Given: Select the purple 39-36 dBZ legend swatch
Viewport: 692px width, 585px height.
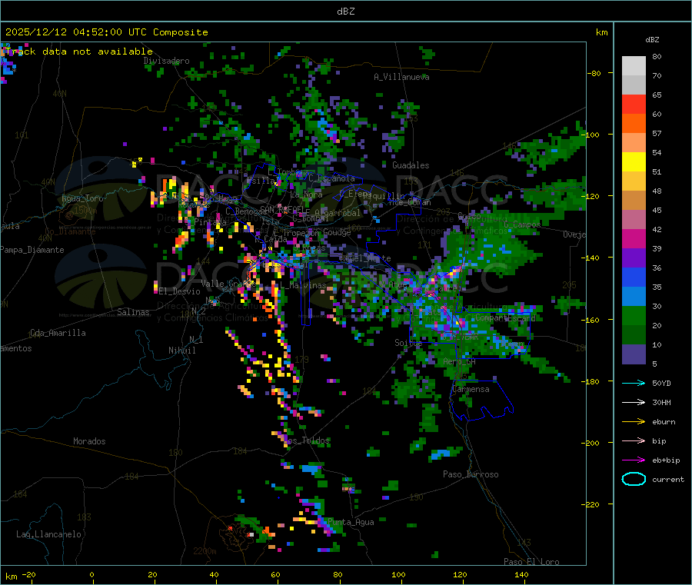Looking at the screenshot, I should (634, 258).
